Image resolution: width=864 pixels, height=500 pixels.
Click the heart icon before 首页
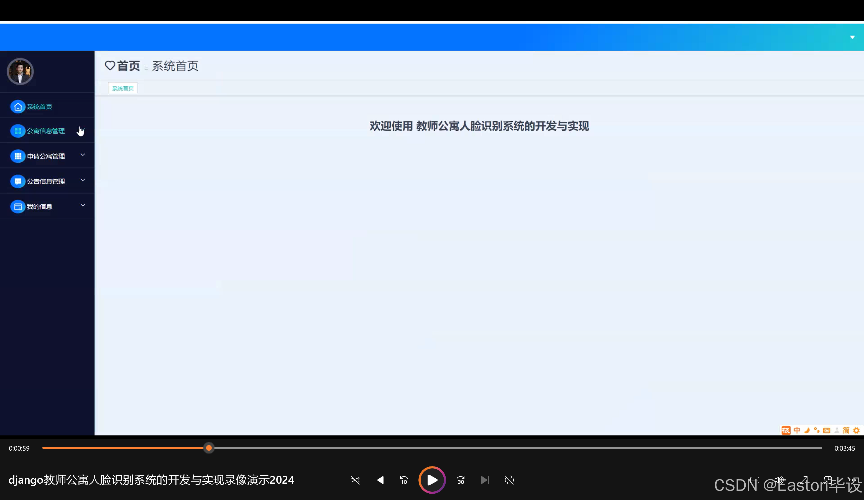pyautogui.click(x=110, y=65)
